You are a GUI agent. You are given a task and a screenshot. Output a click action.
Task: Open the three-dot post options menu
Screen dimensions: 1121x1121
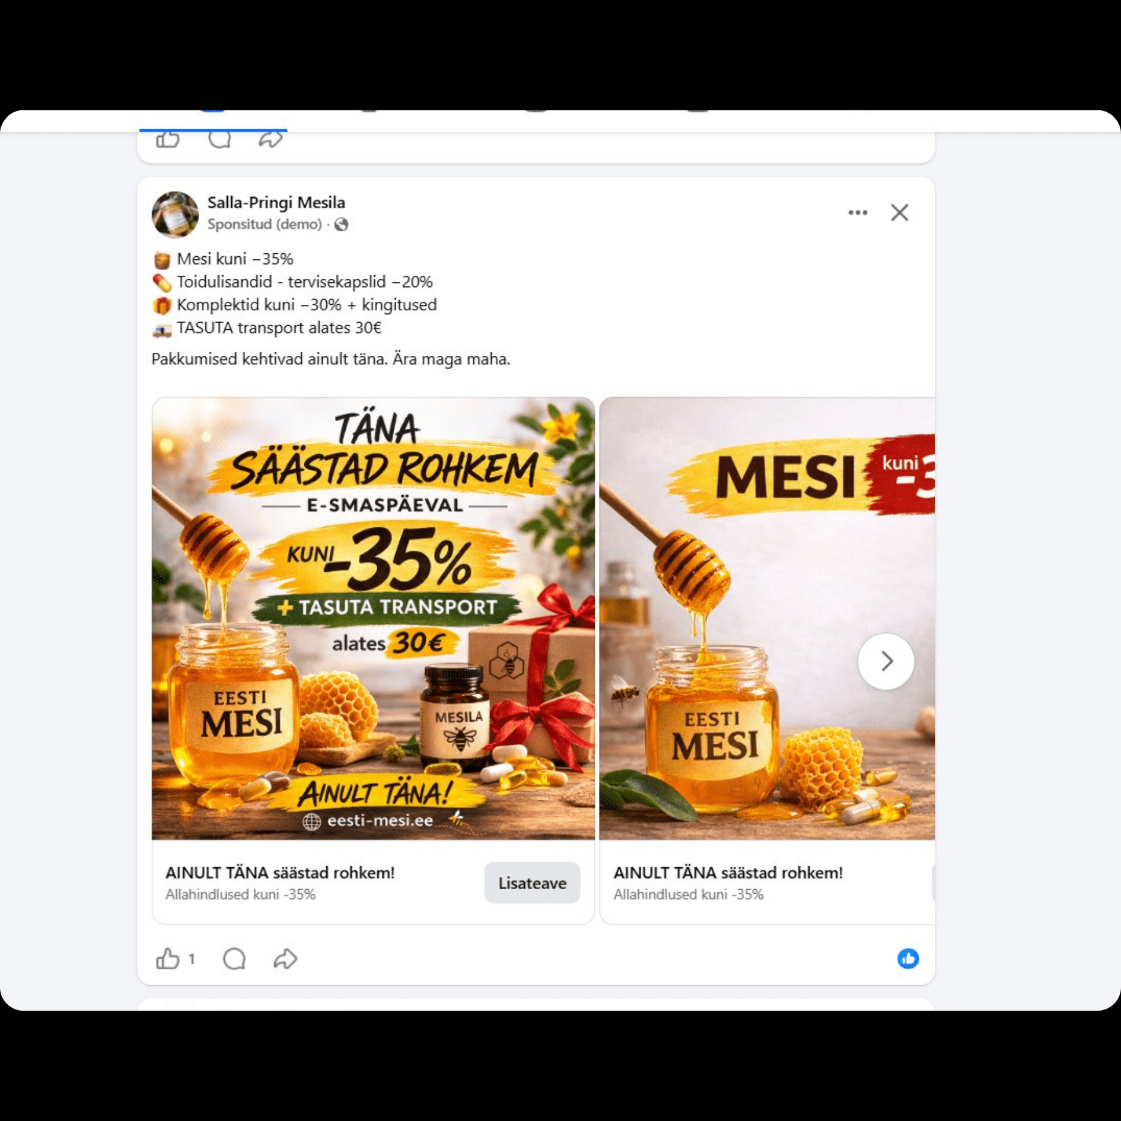click(858, 212)
